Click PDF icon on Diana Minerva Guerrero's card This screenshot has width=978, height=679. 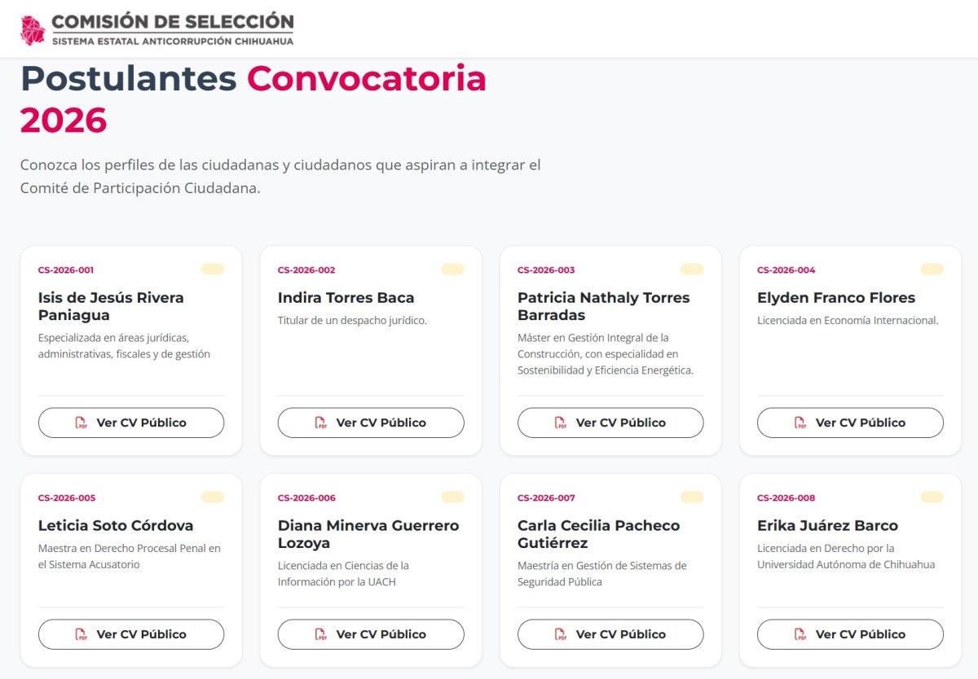tap(321, 634)
